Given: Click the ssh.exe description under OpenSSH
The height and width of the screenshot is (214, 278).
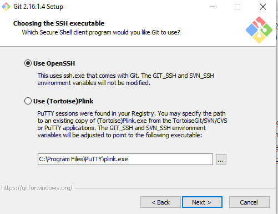Looking at the screenshot, I should click(126, 79).
